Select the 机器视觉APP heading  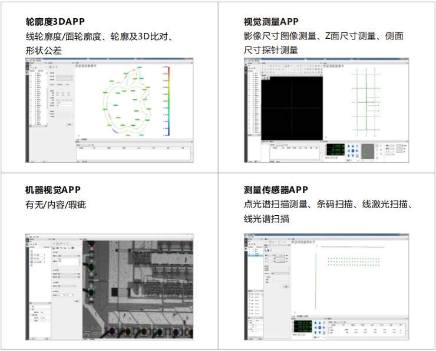coord(53,190)
